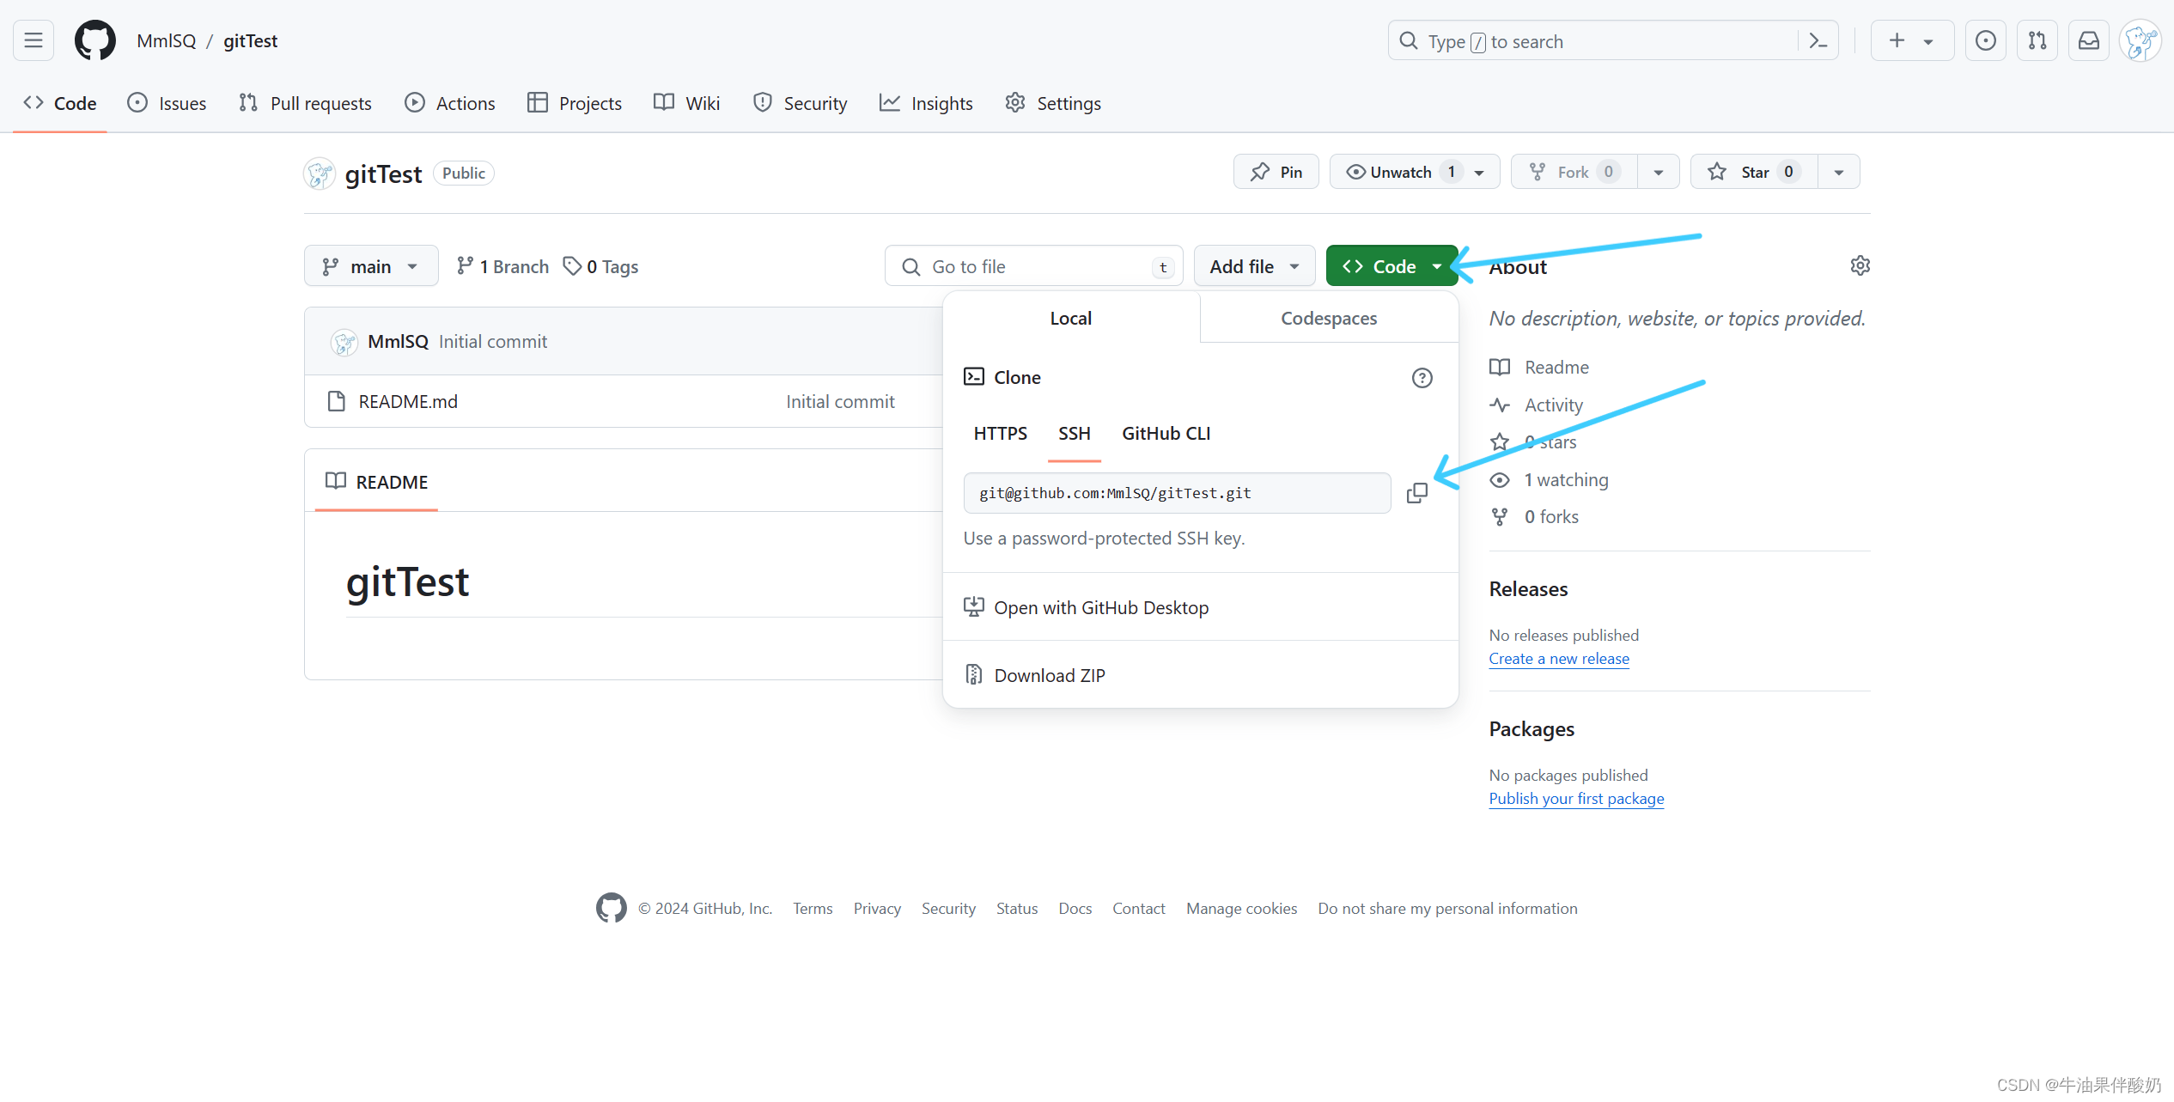Click the Clone help question mark icon
This screenshot has width=2174, height=1102.
click(x=1422, y=378)
